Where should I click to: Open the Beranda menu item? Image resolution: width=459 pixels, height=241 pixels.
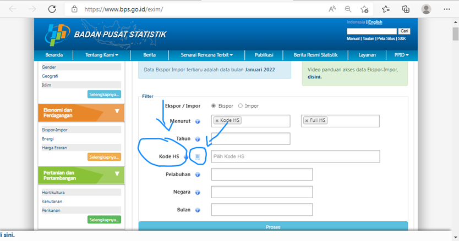54,55
